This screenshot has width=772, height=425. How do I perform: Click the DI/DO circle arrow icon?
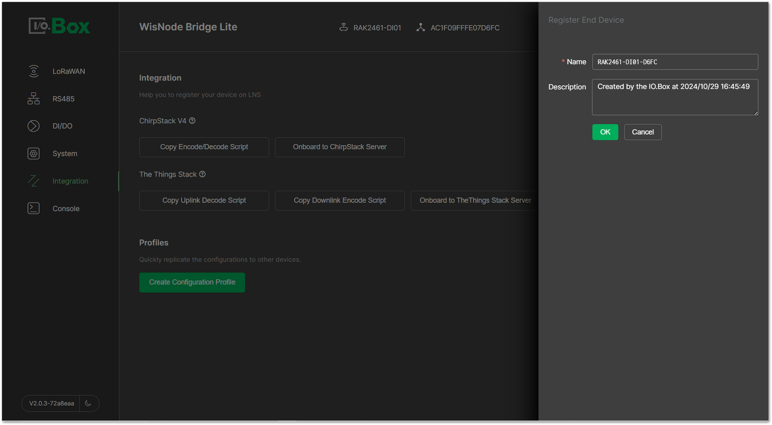(x=33, y=126)
